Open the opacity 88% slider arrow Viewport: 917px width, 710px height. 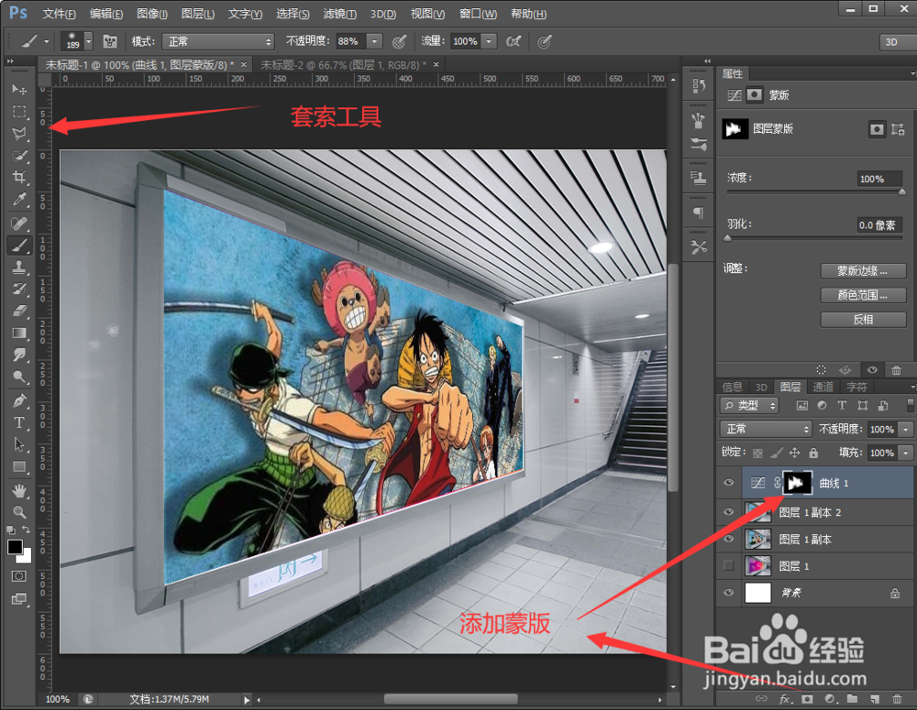point(374,41)
